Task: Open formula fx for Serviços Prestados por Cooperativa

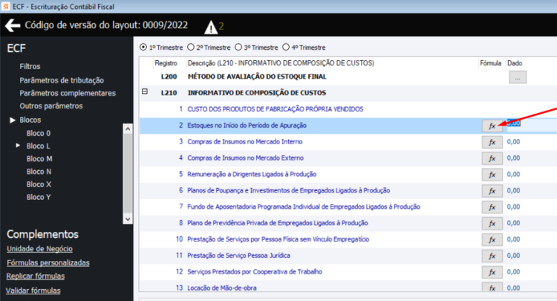Action: coord(492,272)
